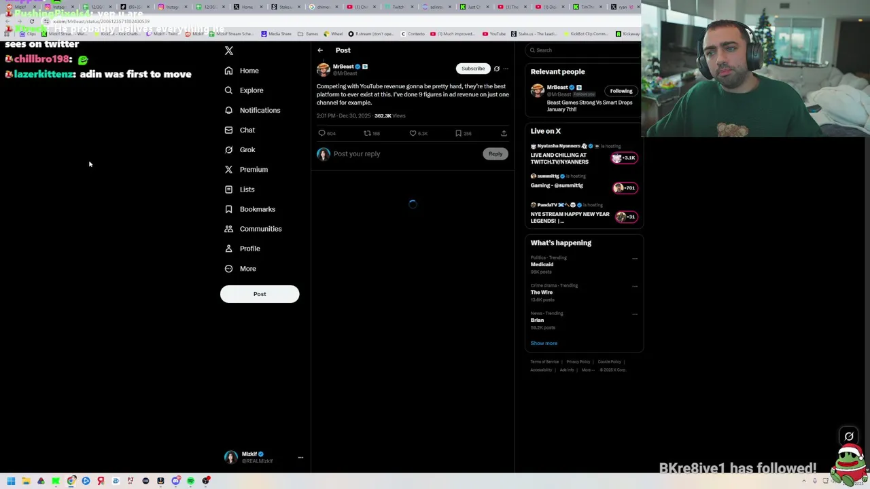The width and height of the screenshot is (870, 489).
Task: Open the Medicaid trending topic
Action: click(542, 265)
